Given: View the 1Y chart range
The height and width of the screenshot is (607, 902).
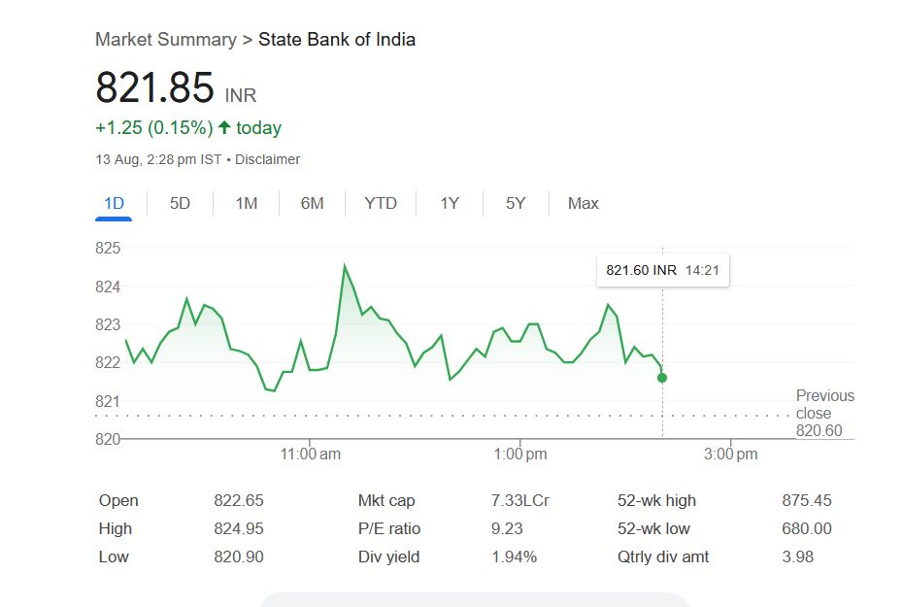Looking at the screenshot, I should tap(450, 203).
